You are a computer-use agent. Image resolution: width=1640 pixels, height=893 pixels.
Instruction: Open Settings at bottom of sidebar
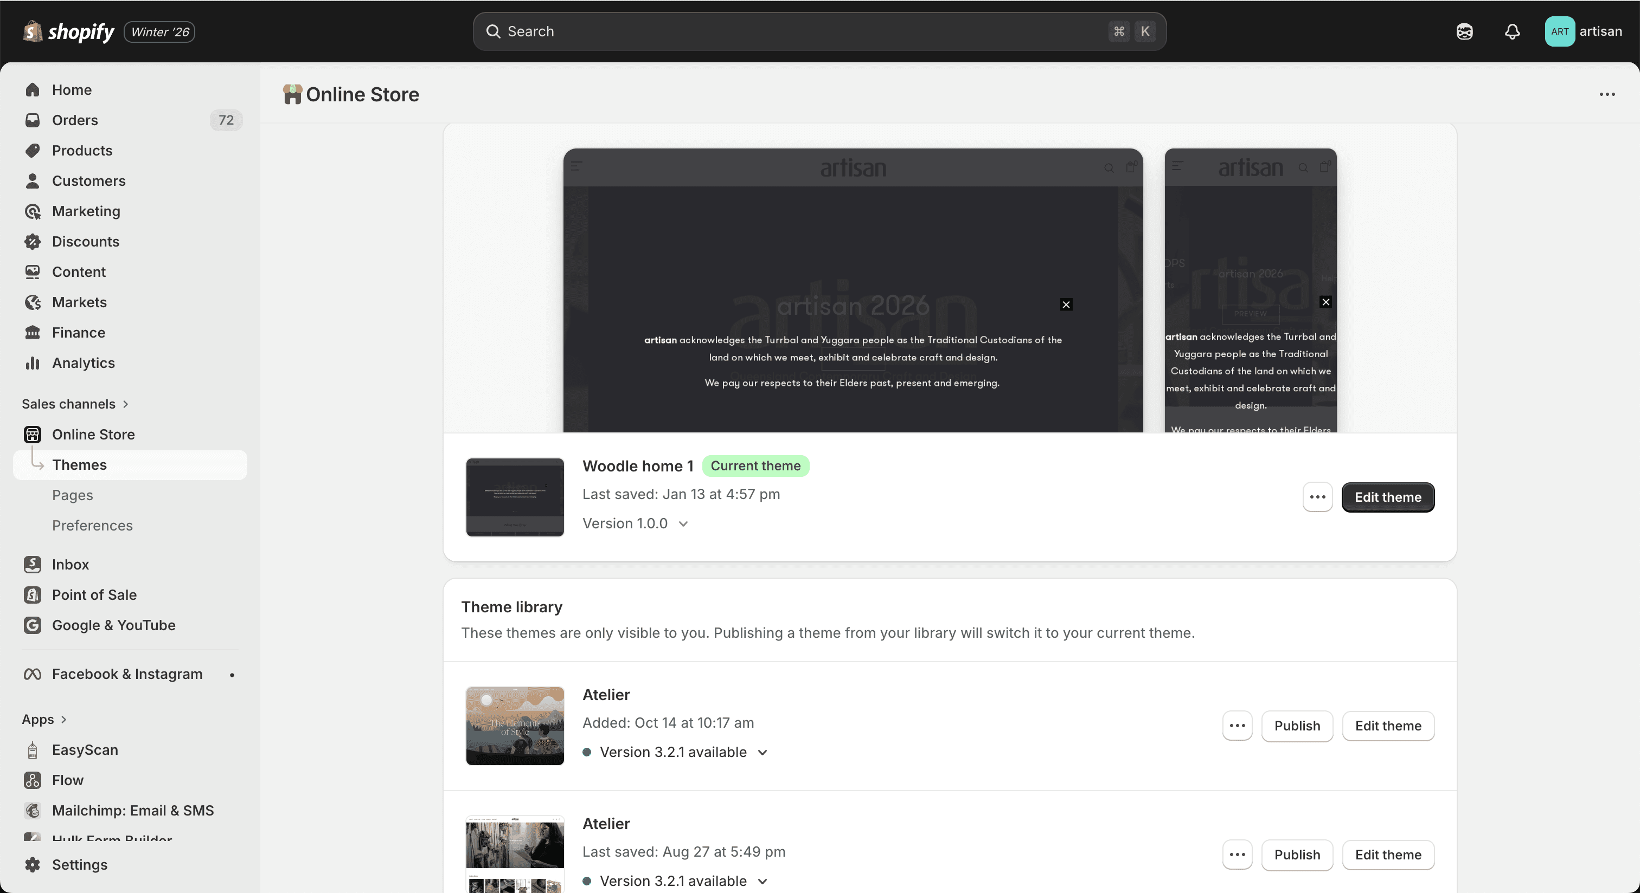[80, 864]
